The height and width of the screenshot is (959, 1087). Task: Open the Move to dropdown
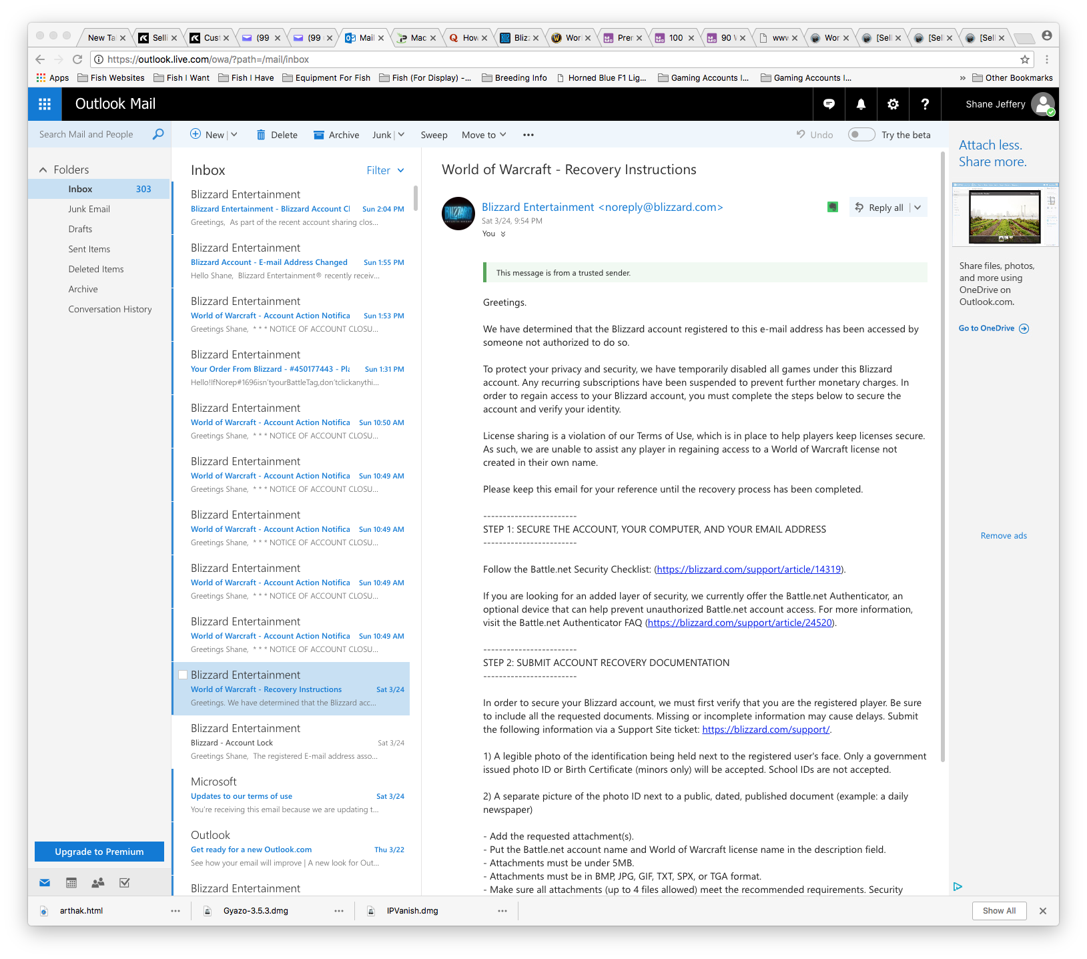coord(484,135)
